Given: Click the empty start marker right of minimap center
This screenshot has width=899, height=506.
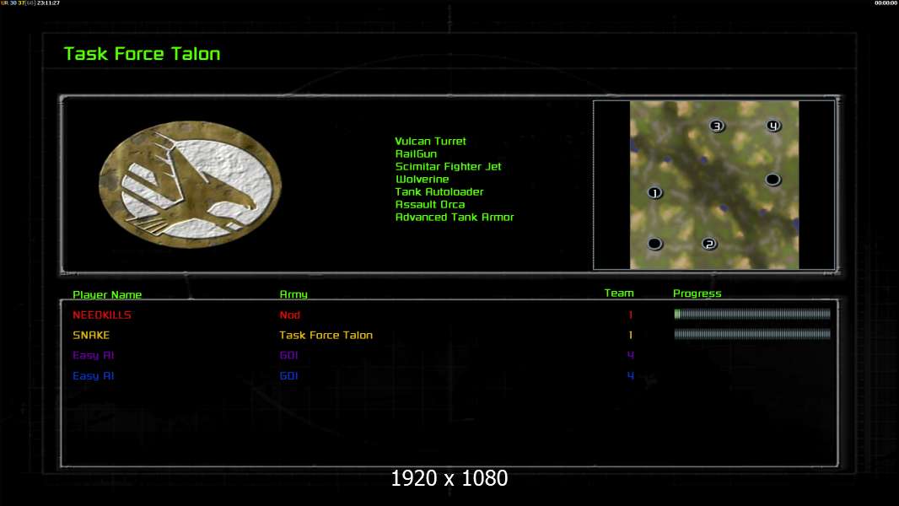Looking at the screenshot, I should click(x=772, y=180).
